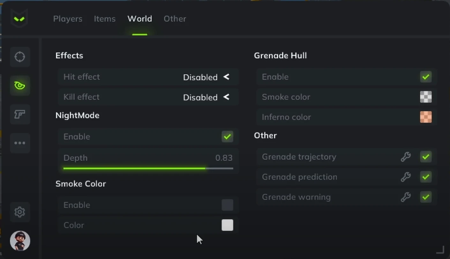Click the green cat logo icon

click(19, 19)
